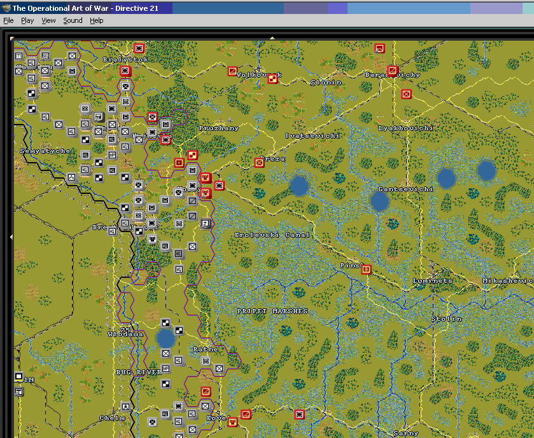Select the gray MP unit above Bug River label

pos(165,368)
